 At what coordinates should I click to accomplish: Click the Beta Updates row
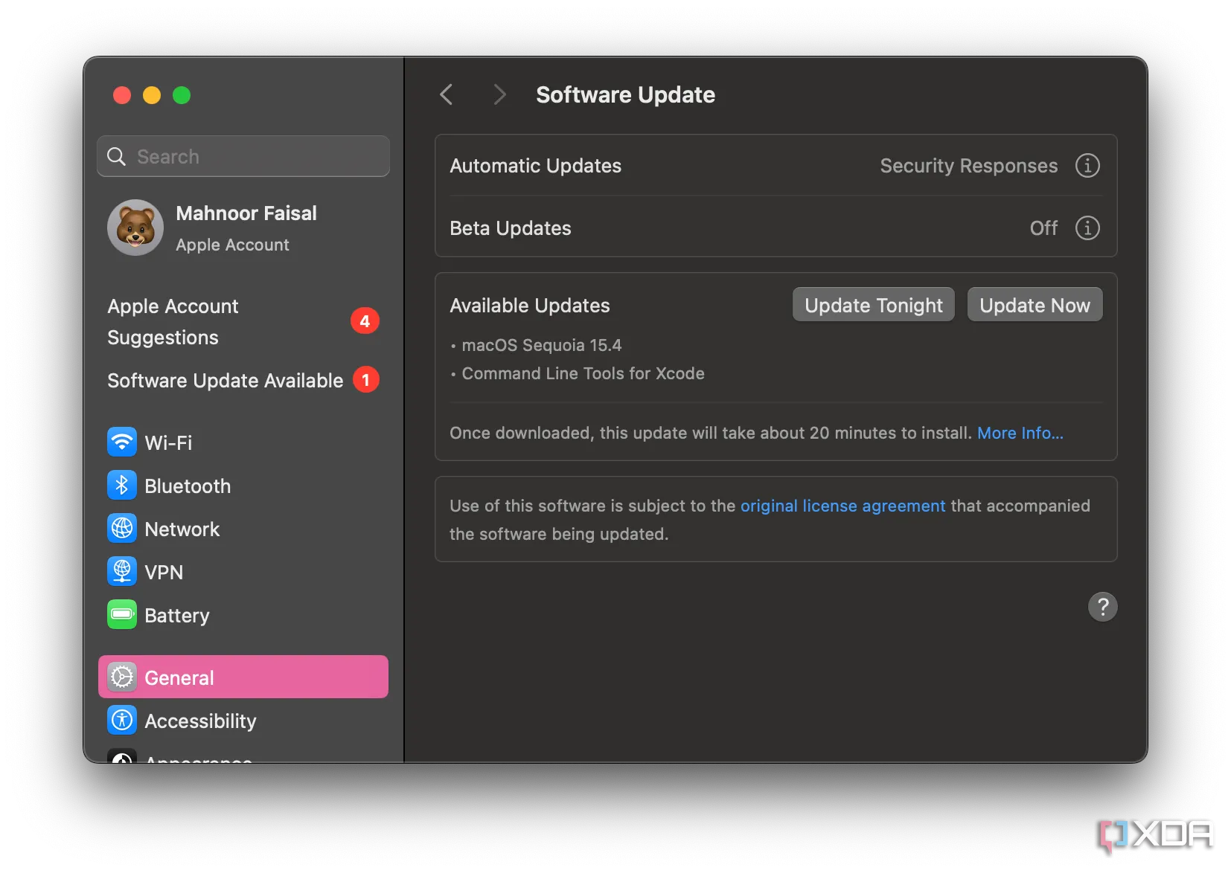[x=776, y=228]
